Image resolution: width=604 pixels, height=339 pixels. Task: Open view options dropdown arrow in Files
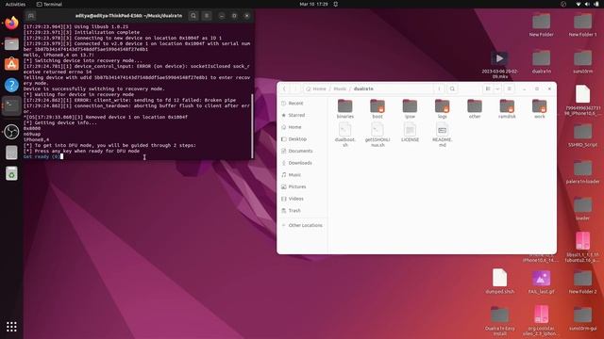click(x=497, y=89)
